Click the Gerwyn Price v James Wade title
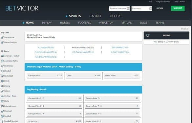 coord(41,38)
